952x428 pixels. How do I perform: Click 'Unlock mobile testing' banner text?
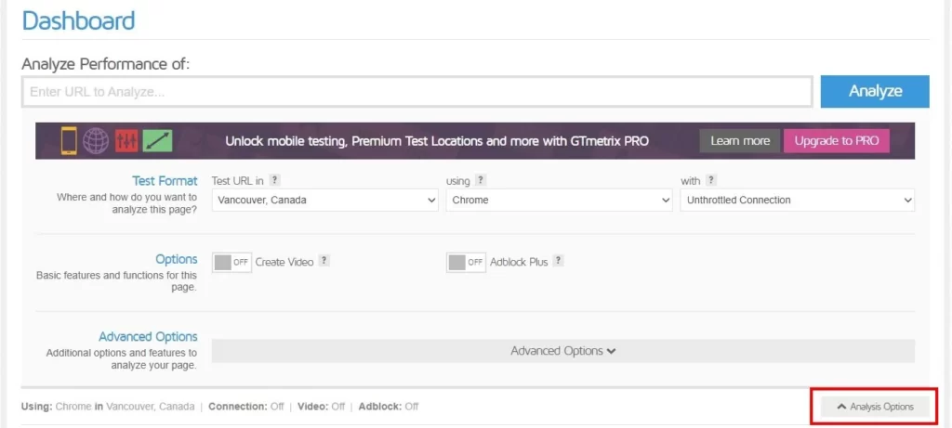pos(437,141)
